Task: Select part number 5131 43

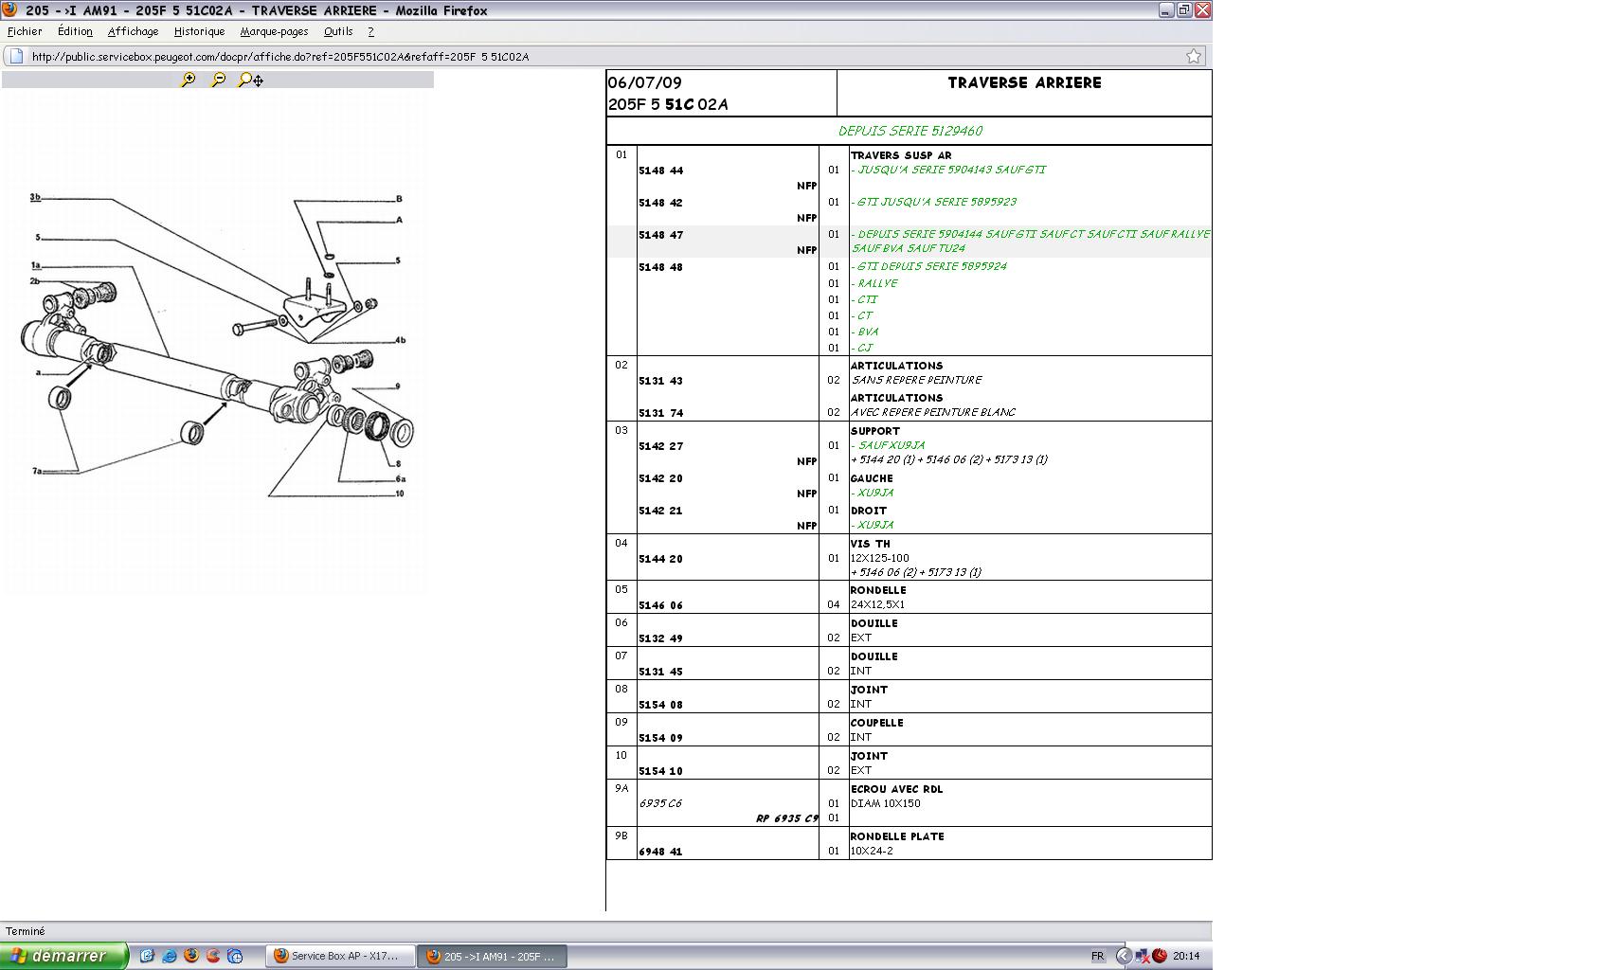Action: coord(660,382)
